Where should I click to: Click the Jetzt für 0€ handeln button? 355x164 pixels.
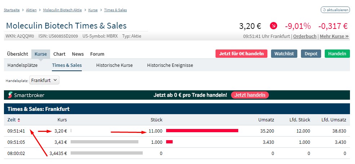click(241, 53)
